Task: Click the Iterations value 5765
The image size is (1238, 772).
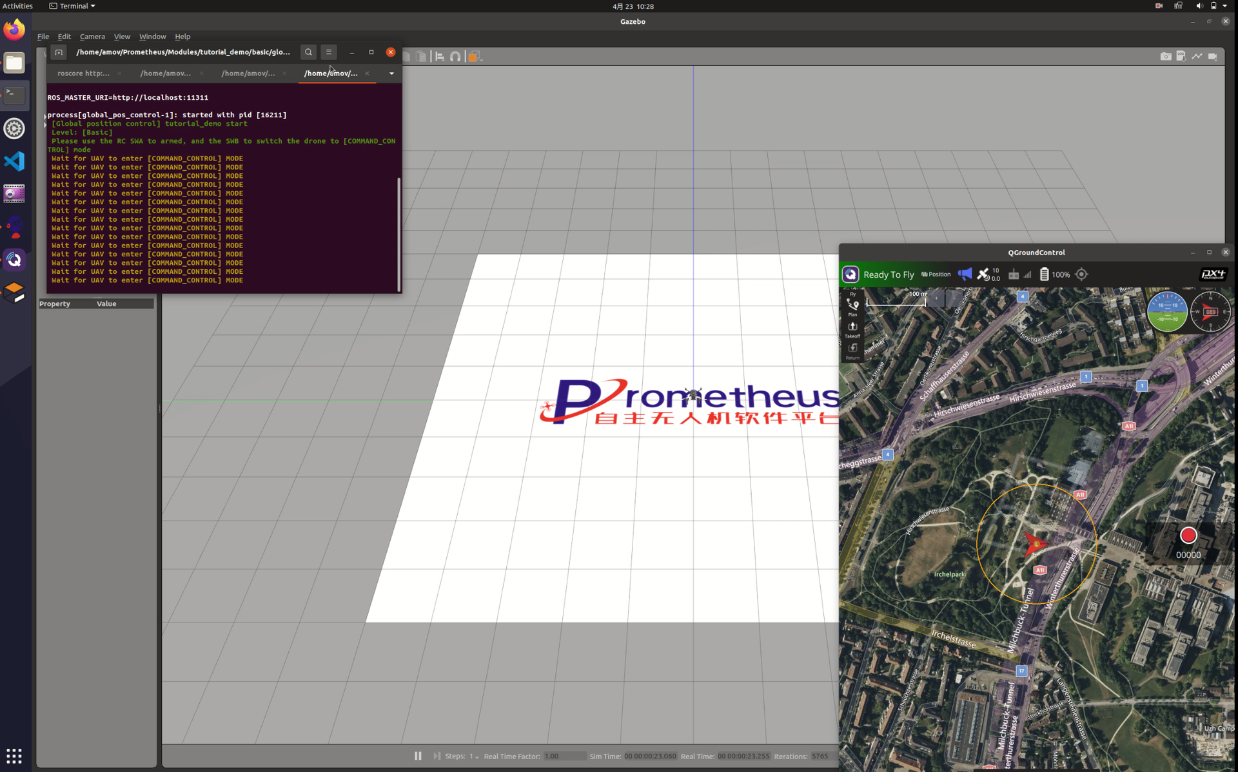Action: click(820, 756)
